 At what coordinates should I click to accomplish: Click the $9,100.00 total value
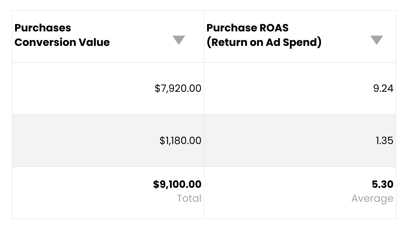coord(177,184)
